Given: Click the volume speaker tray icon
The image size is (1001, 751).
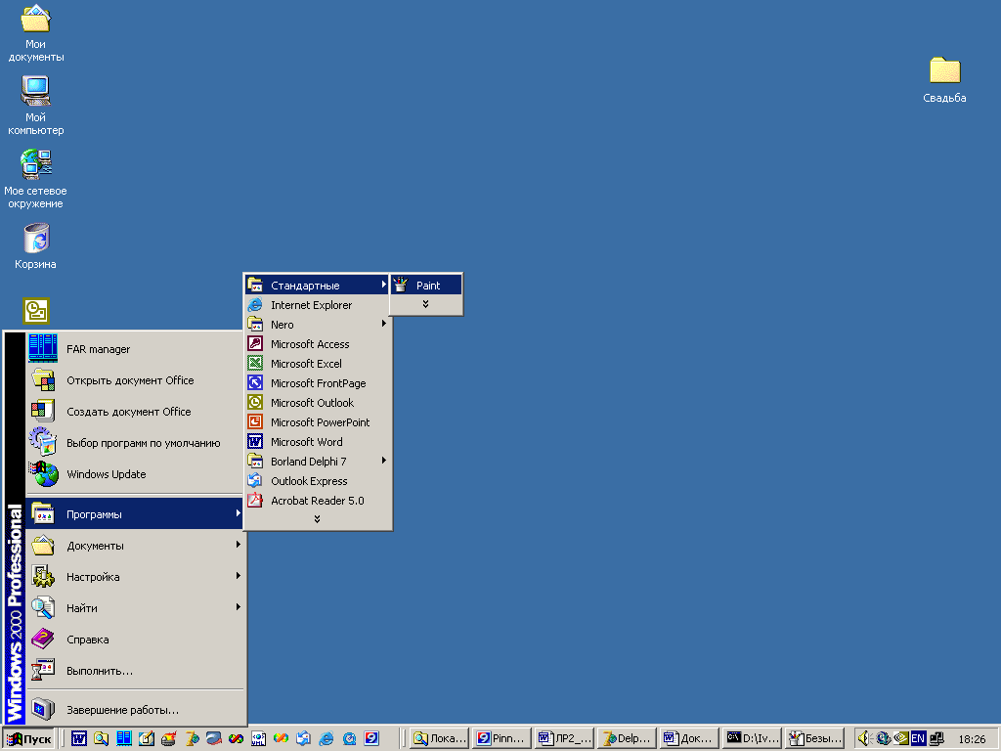Looking at the screenshot, I should coord(864,738).
